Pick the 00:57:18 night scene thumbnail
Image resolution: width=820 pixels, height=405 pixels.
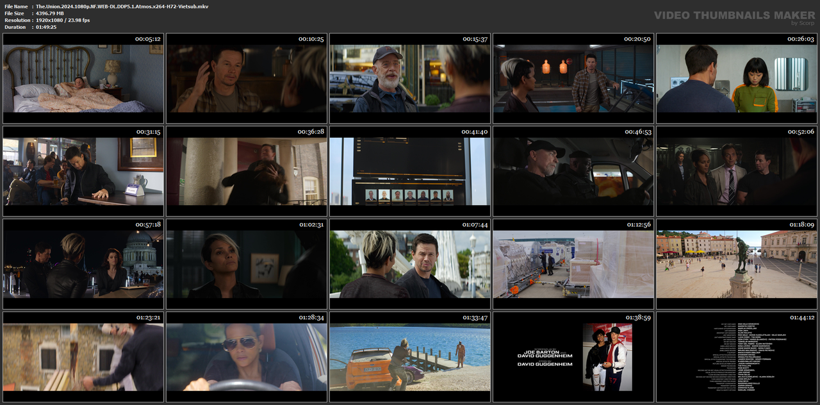click(83, 264)
